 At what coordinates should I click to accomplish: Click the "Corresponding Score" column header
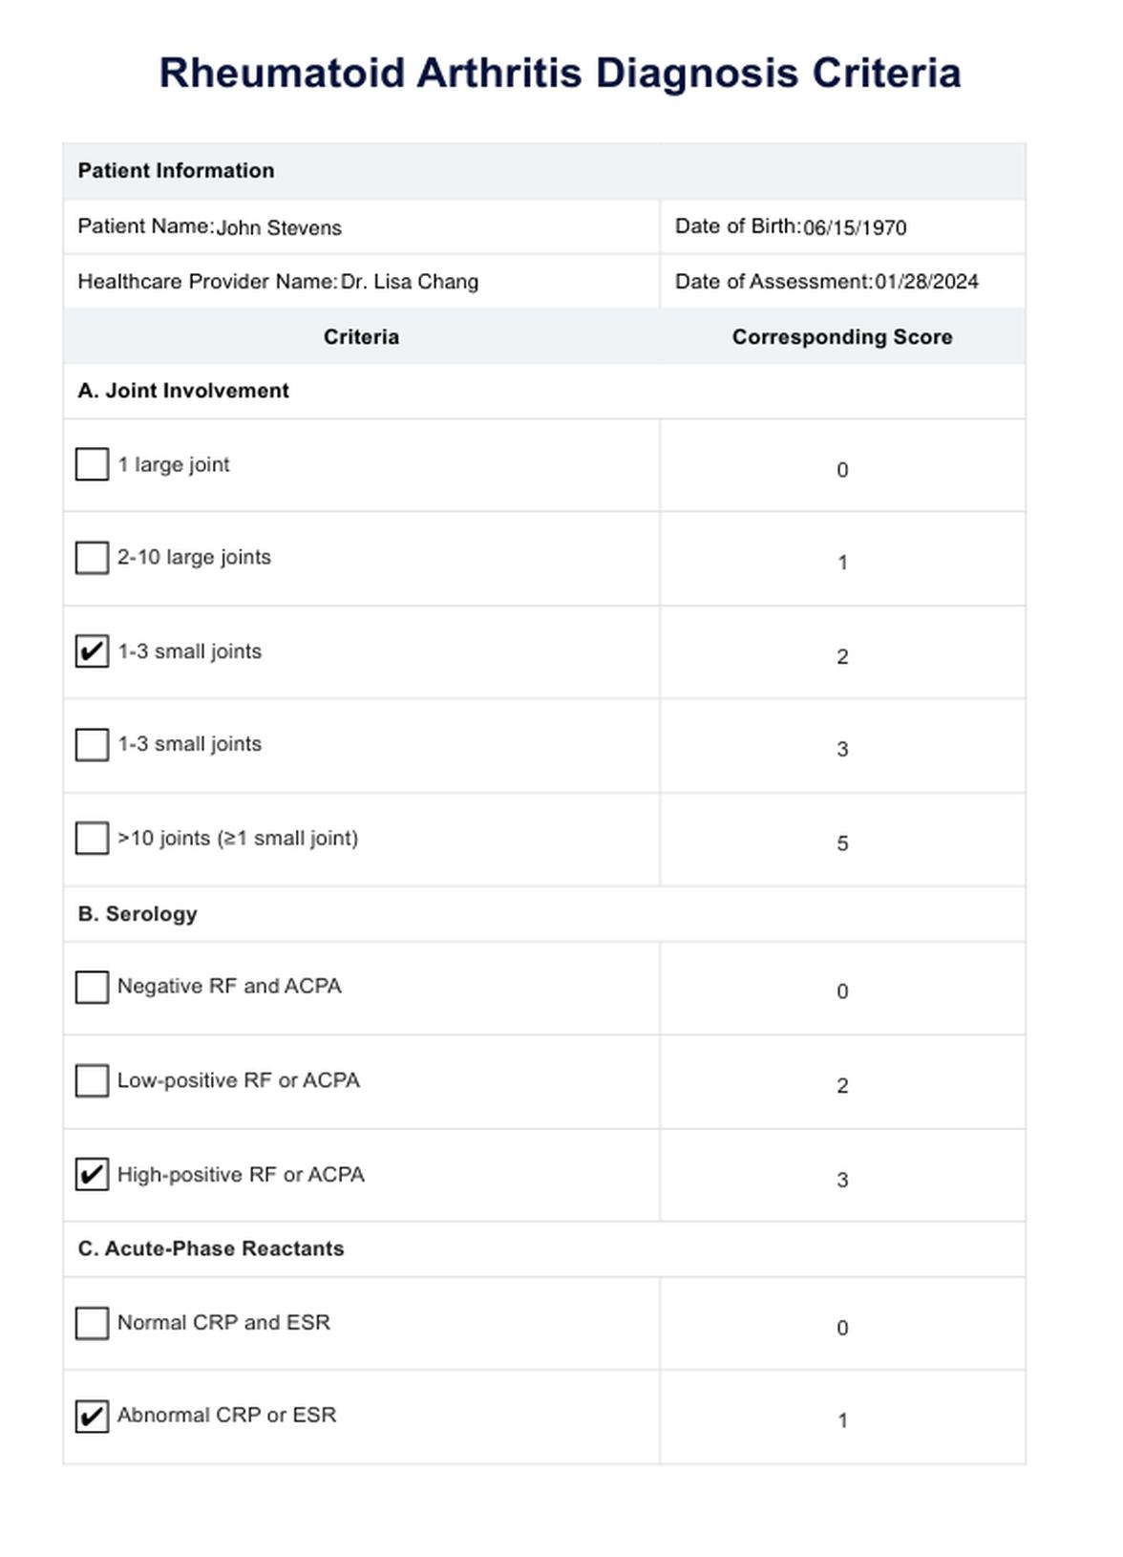[841, 337]
